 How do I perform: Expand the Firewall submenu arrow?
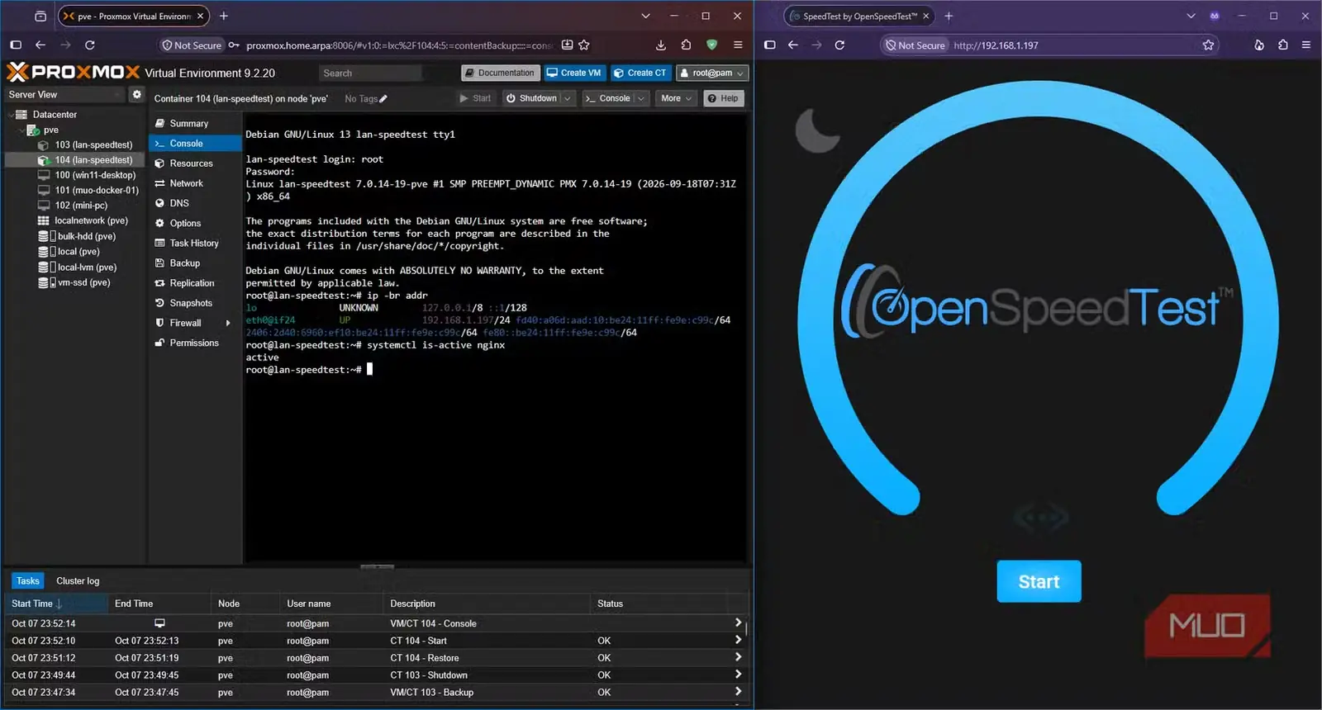pyautogui.click(x=228, y=323)
